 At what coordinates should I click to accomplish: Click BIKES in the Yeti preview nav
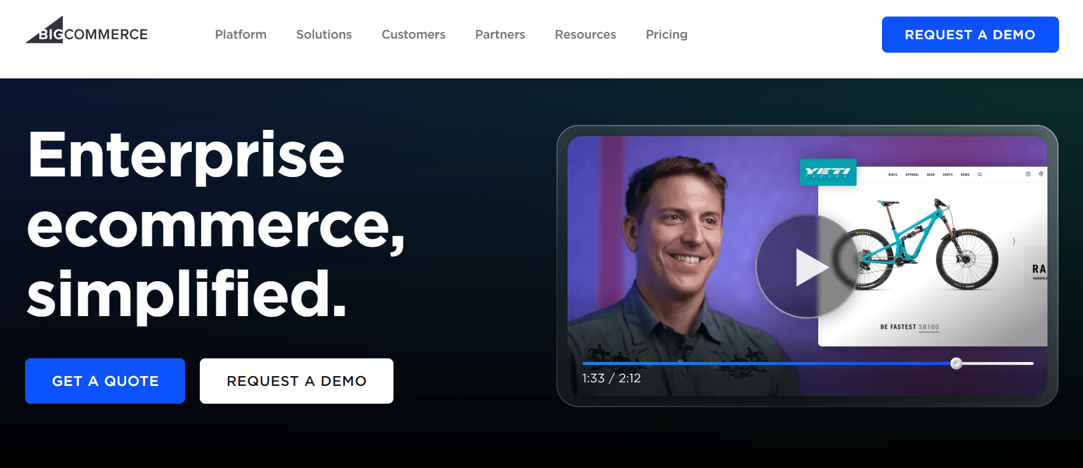(x=893, y=175)
